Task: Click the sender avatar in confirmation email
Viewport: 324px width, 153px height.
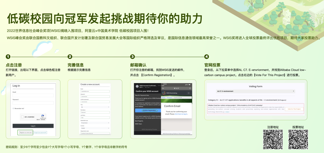Action: pyautogui.click(x=137, y=86)
